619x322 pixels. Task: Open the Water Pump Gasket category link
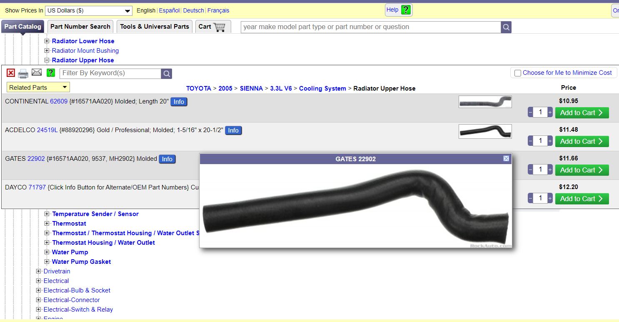[81, 262]
